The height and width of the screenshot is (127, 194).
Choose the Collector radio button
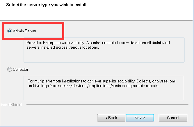[10, 69]
